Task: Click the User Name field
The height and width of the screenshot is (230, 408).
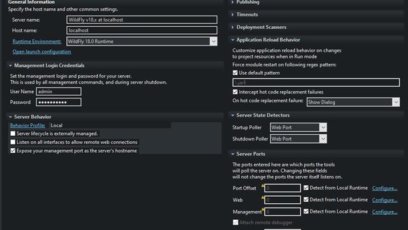Action: tap(59, 91)
